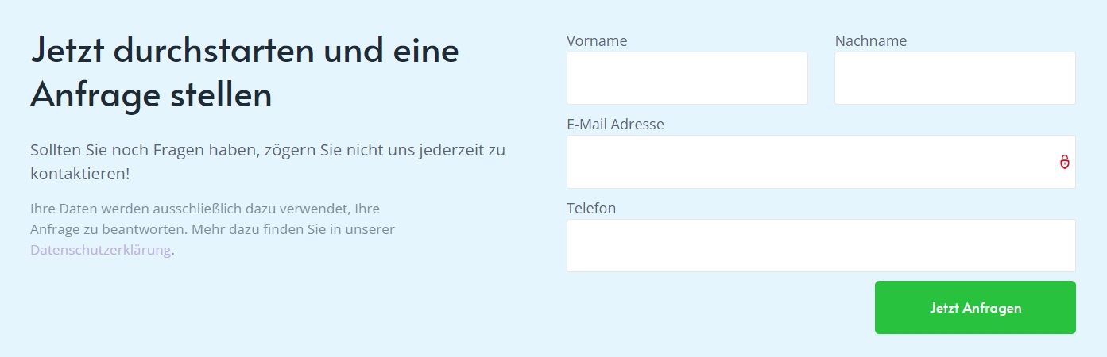Click heading line 'Jetzt durchstarten und eine'

(x=245, y=51)
